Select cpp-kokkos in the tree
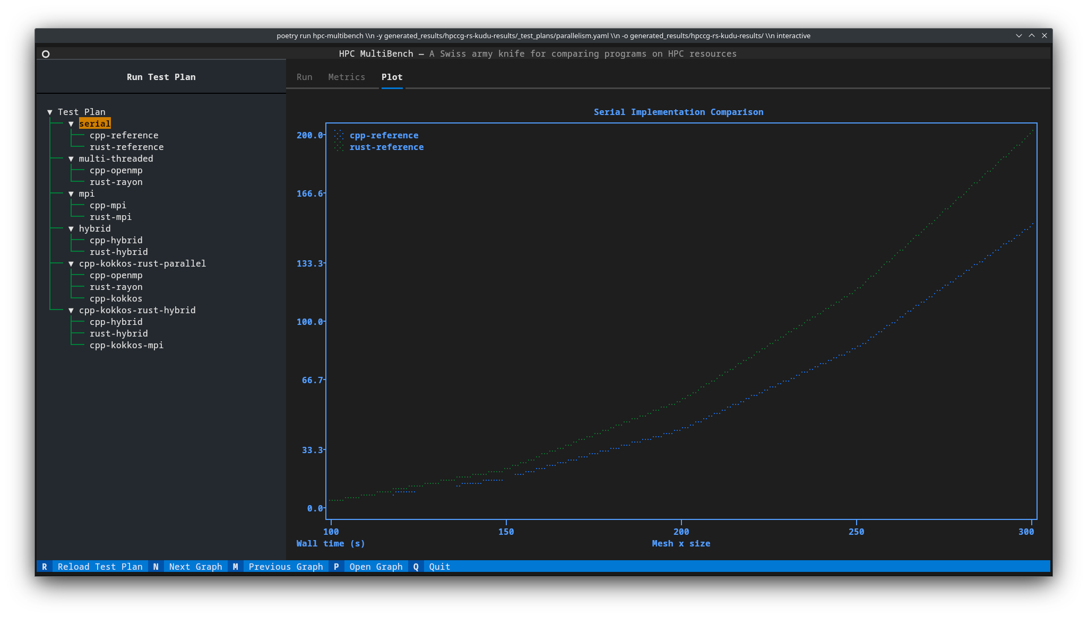 click(116, 299)
